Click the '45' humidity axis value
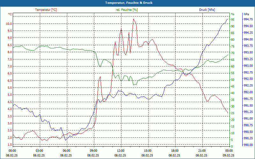This screenshot has height=159, width=255. click(233, 86)
